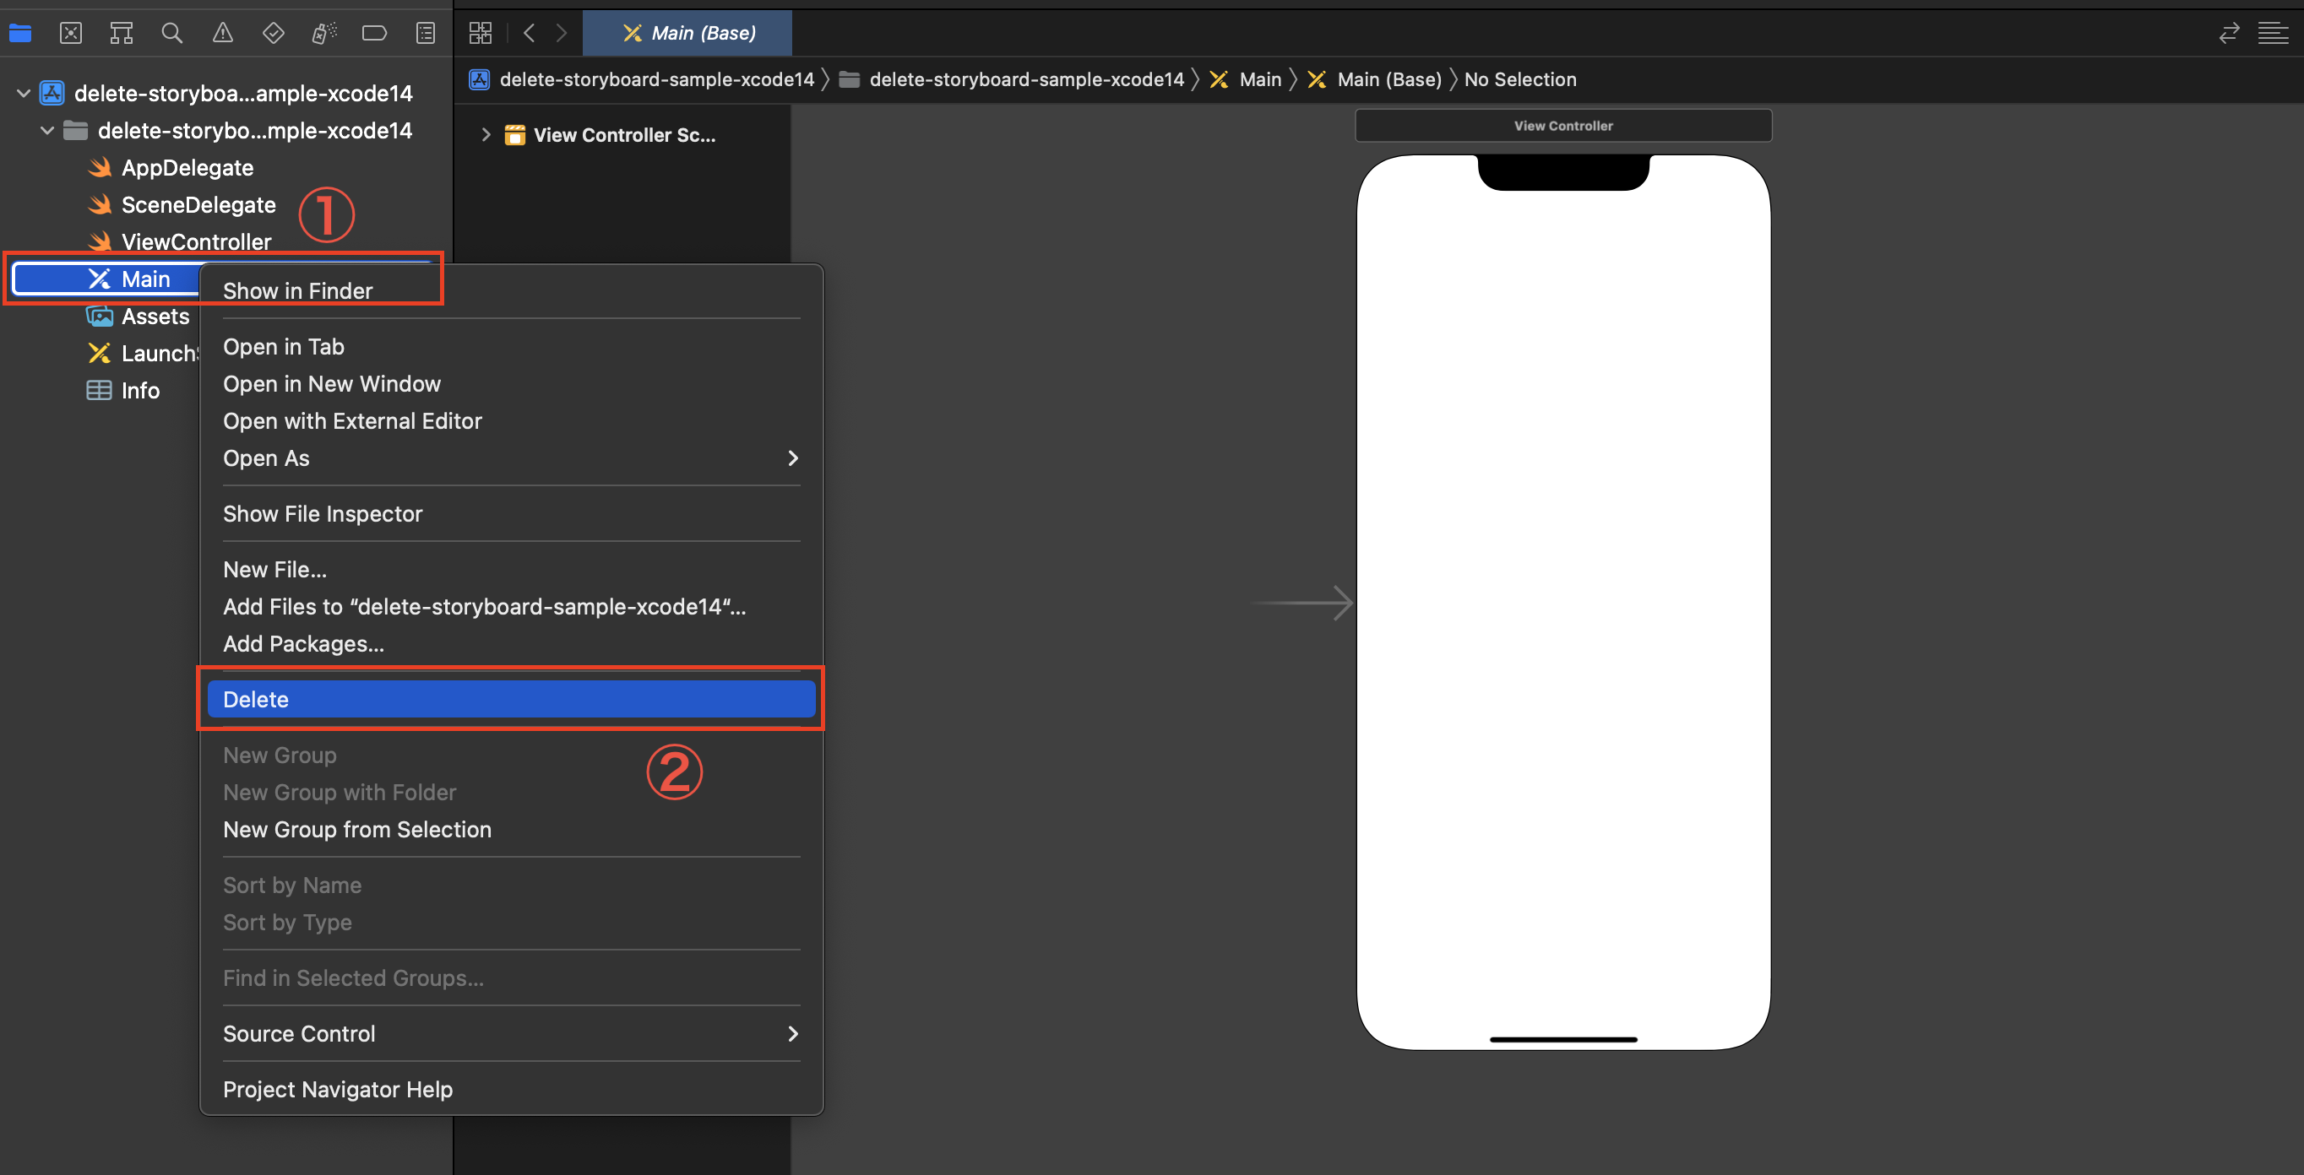
Task: Open the Test navigator diamond icon
Action: click(273, 33)
